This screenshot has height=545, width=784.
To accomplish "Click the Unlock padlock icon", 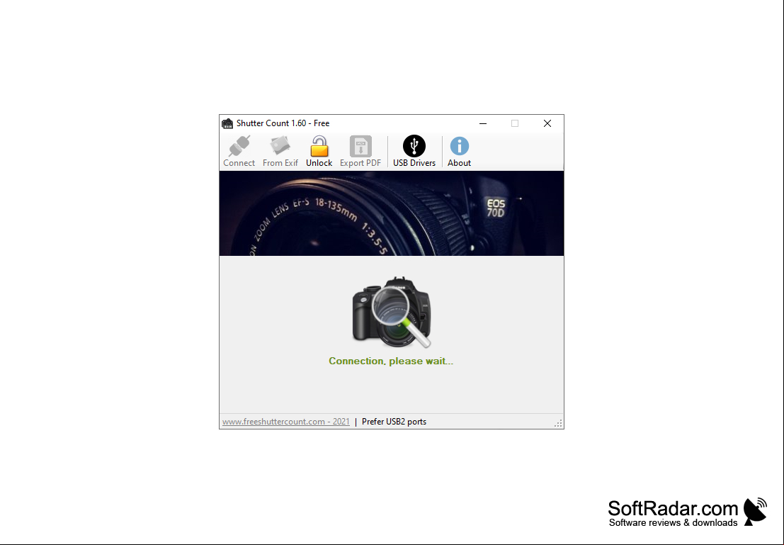I will tap(319, 146).
